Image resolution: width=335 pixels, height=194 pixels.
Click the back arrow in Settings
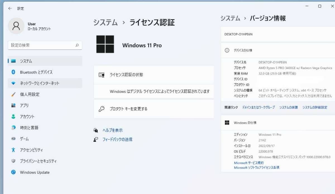[10, 8]
